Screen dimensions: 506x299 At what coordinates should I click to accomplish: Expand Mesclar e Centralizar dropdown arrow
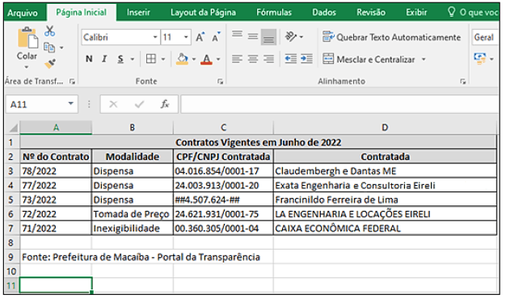[424, 59]
